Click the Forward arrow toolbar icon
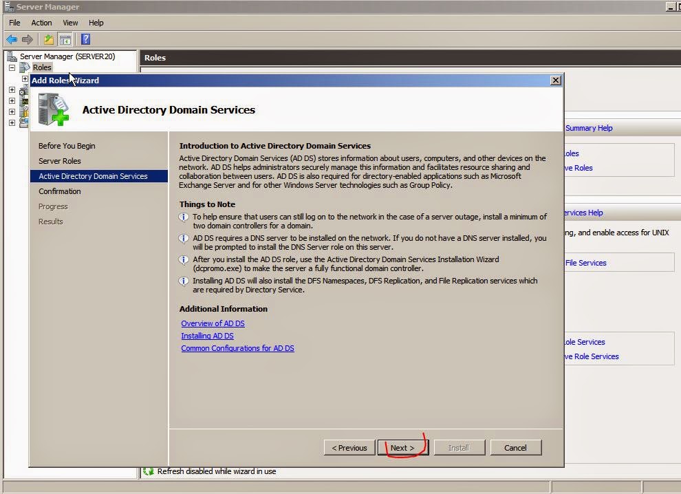The width and height of the screenshot is (681, 494). coord(28,39)
